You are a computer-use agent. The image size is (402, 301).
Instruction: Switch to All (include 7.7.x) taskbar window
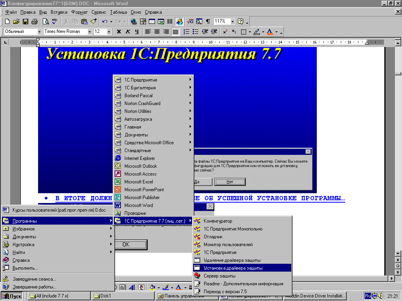[x=59, y=296]
